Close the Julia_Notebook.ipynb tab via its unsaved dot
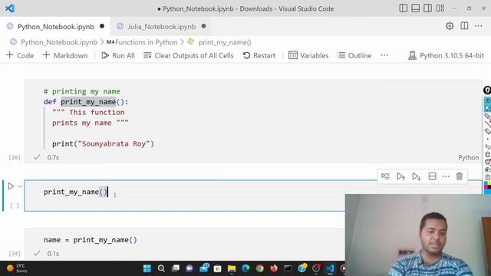The height and width of the screenshot is (276, 491). (204, 26)
